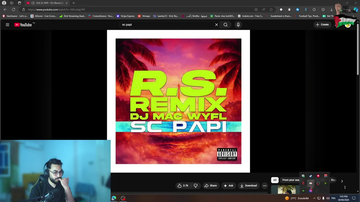This screenshot has height=202, width=360.
Task: Open the tab actions menu icon
Action: [19, 3]
